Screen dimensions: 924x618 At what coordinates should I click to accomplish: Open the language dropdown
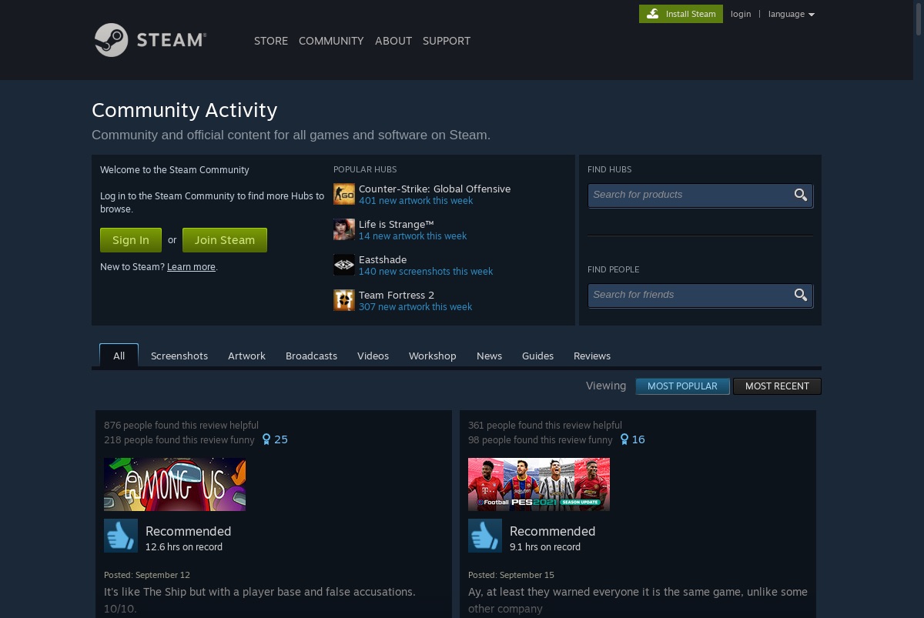point(791,14)
